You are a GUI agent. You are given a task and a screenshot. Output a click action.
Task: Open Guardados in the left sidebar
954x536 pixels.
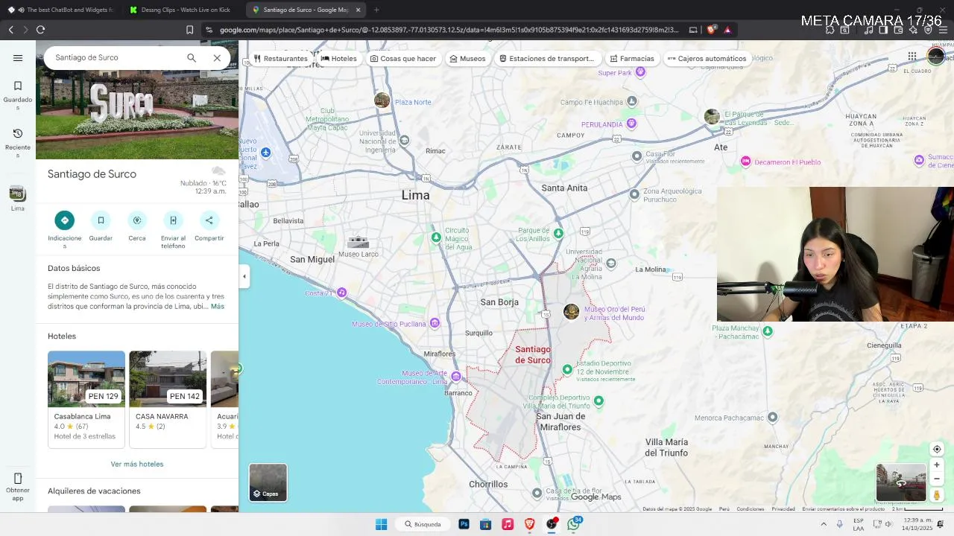coord(18,96)
